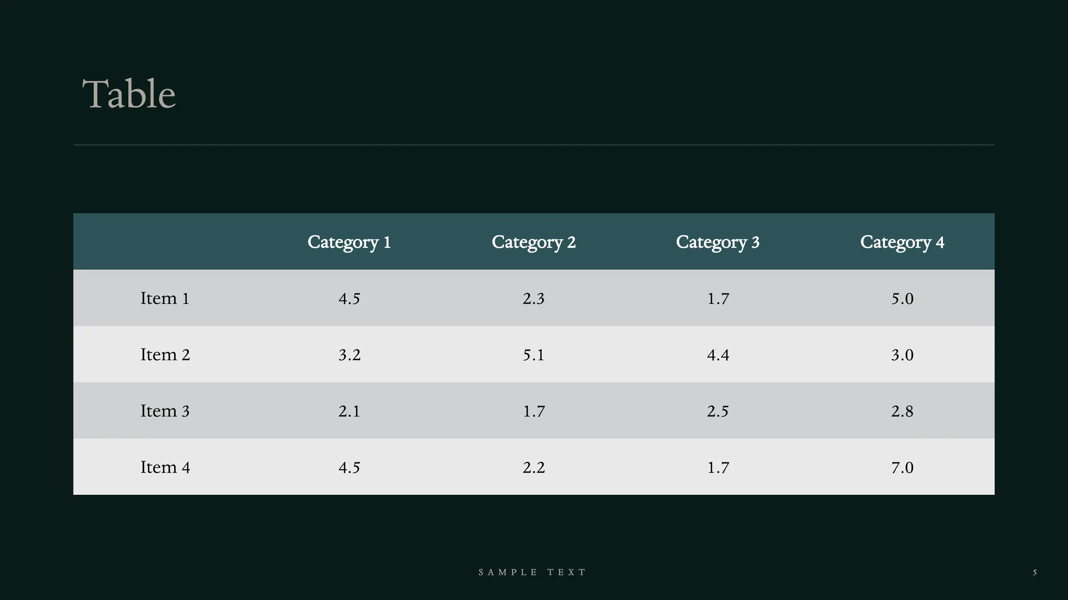This screenshot has width=1068, height=600.
Task: Select the empty top-left header cell
Action: pyautogui.click(x=165, y=242)
